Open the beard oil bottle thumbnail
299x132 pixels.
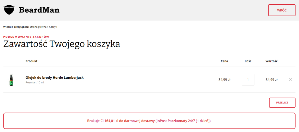click(11, 80)
